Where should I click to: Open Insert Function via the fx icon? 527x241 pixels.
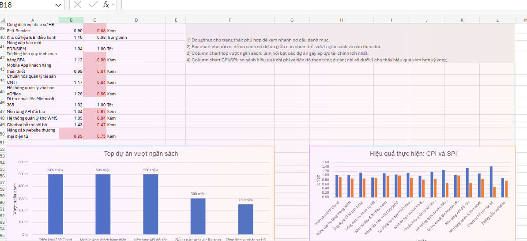106,4
